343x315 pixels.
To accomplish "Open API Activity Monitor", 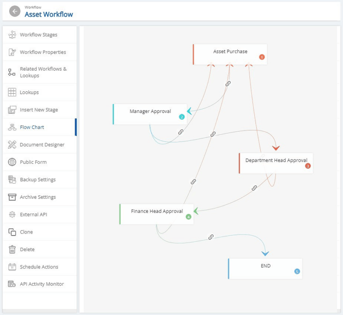I will [42, 284].
